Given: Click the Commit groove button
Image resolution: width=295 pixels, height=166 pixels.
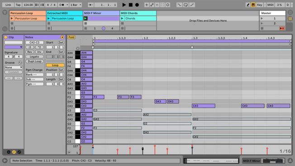Looking at the screenshot, I should tap(14, 72).
